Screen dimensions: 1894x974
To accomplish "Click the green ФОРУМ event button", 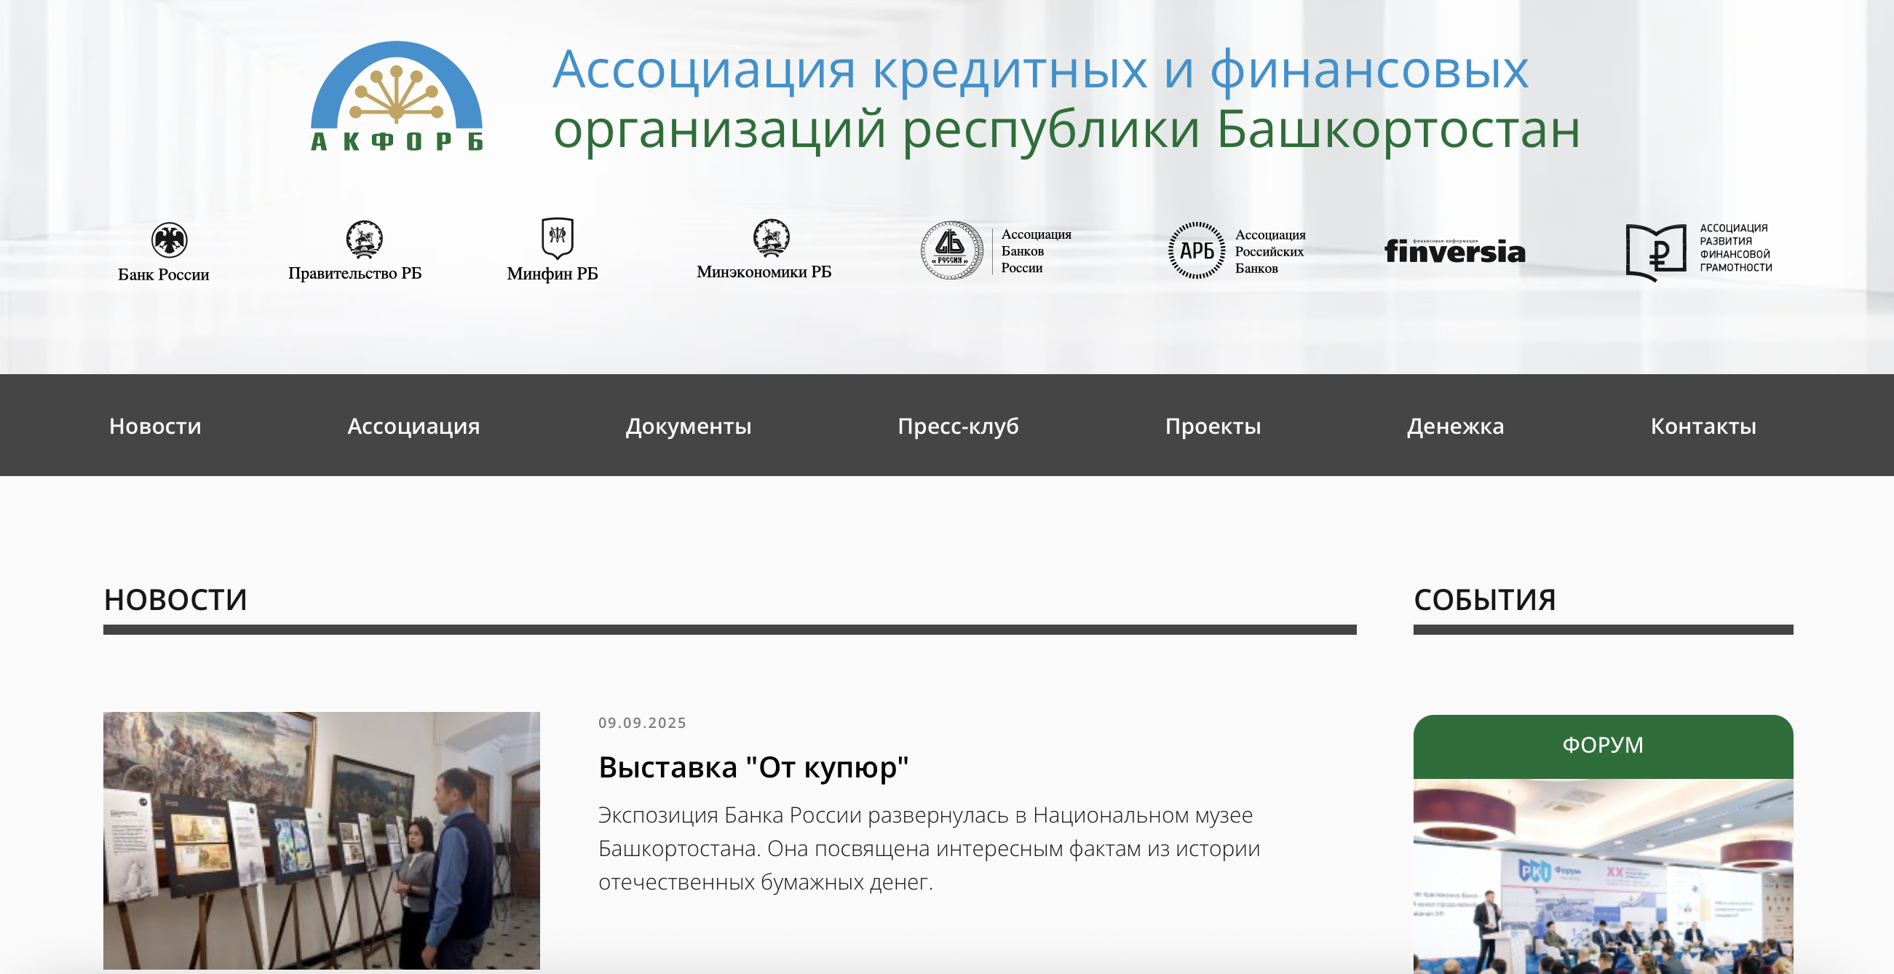I will [x=1602, y=745].
